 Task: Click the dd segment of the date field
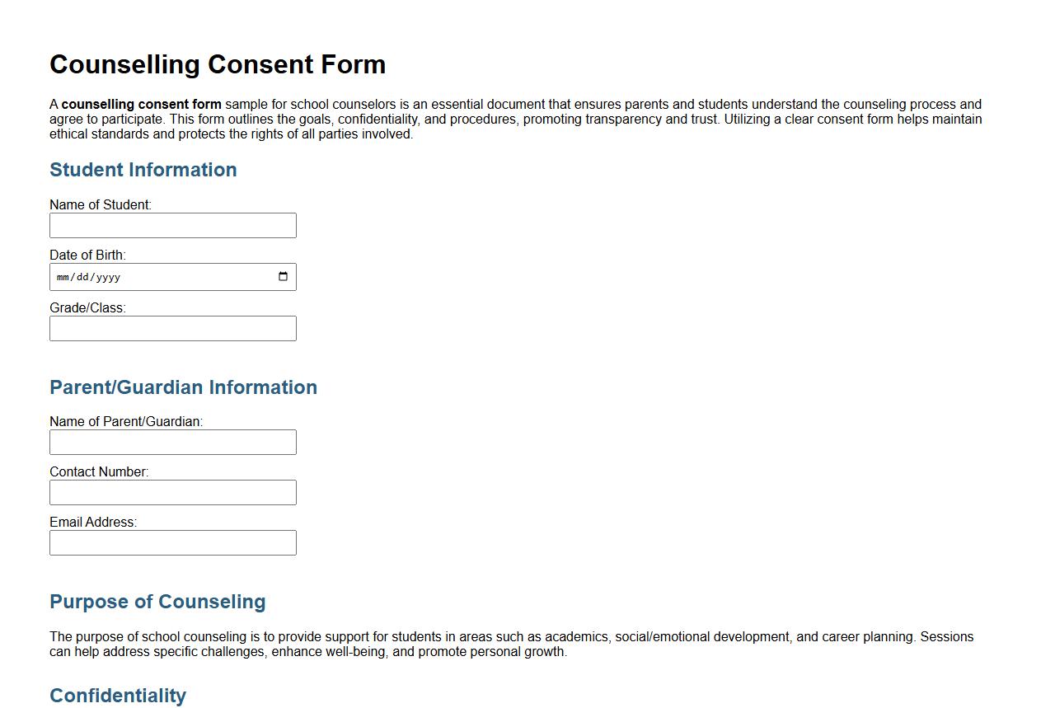(82, 276)
